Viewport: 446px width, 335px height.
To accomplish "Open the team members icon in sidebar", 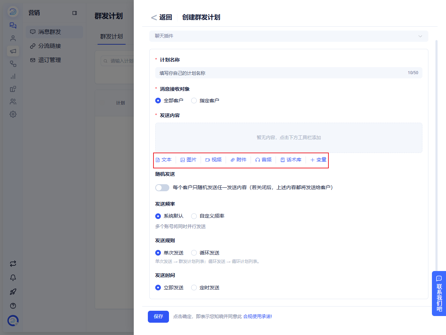I will click(13, 102).
